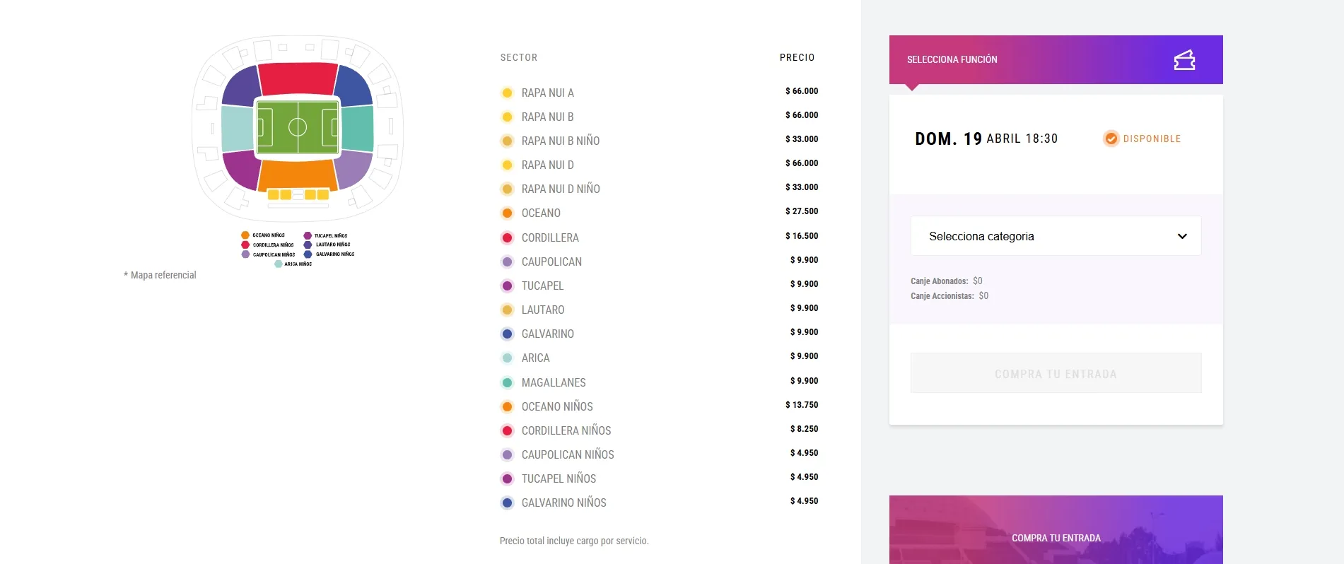The width and height of the screenshot is (1344, 564).
Task: Click the $ 8.250 price for CORDILLERA NIÑOS
Action: 804,429
